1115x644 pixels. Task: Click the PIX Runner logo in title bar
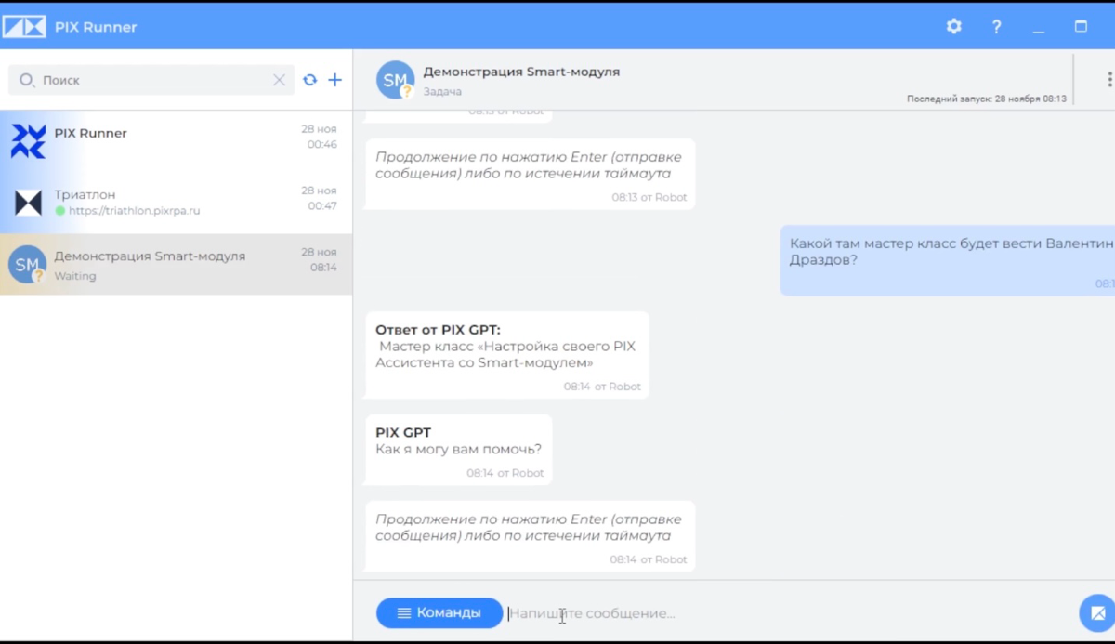click(x=23, y=27)
